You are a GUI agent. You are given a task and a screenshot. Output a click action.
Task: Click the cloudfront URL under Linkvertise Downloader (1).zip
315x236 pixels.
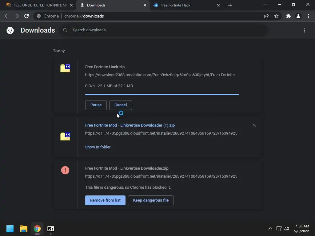pyautogui.click(x=161, y=133)
